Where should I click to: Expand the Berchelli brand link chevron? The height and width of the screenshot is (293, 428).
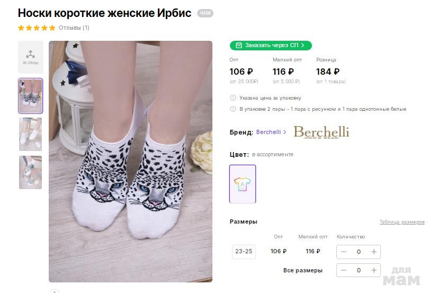284,132
